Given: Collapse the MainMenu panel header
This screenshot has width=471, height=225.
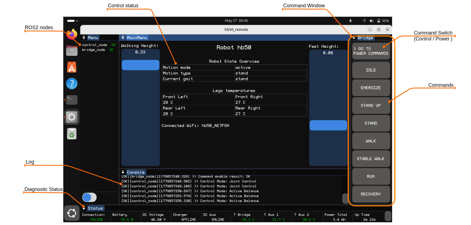Looking at the screenshot, I should tap(123, 38).
